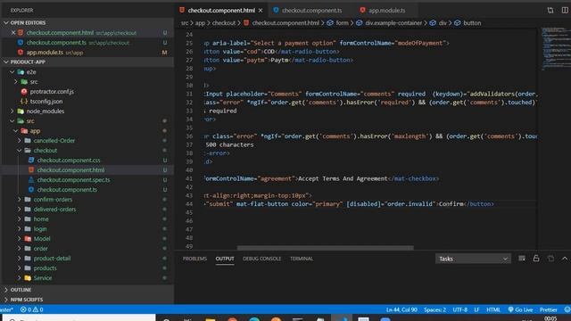Image resolution: width=571 pixels, height=321 pixels.
Task: Switch to checkout.component.ts editor tab
Action: (311, 11)
